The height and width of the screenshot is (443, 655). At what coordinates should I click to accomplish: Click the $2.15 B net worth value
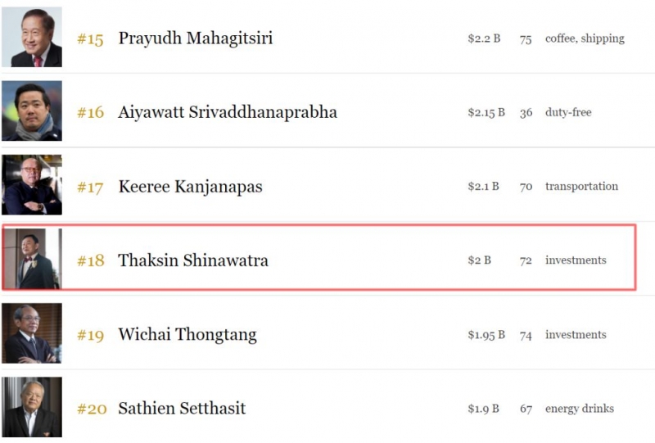pyautogui.click(x=486, y=112)
